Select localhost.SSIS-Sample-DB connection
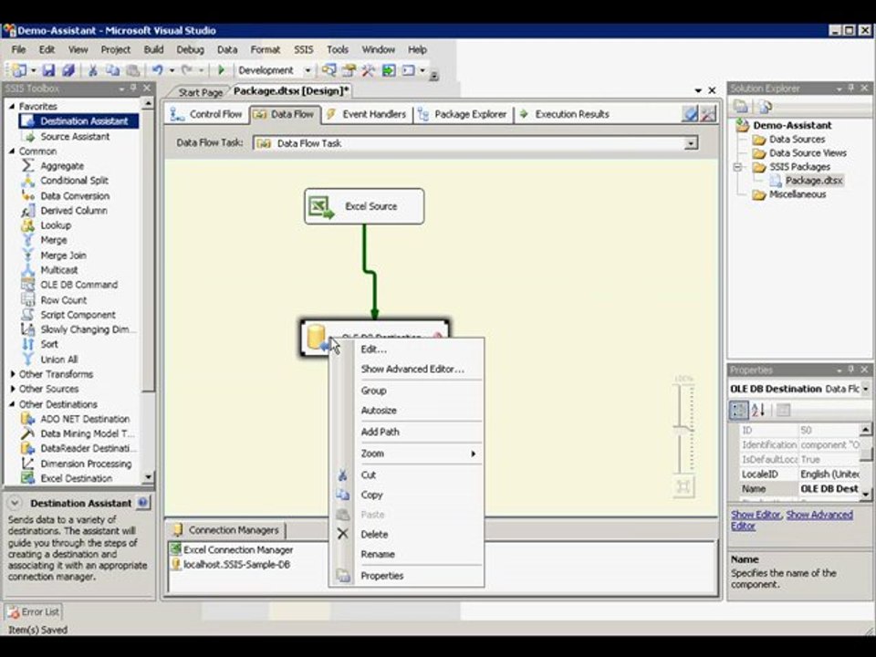The image size is (876, 657). [230, 565]
